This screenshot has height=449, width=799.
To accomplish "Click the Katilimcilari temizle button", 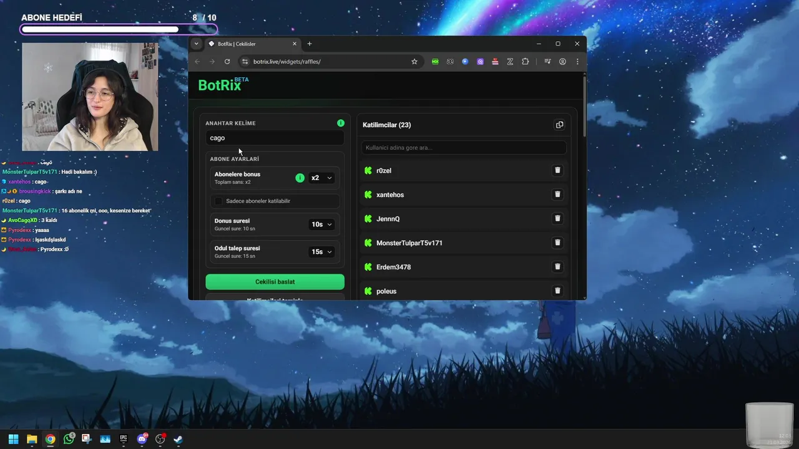I will point(275,297).
